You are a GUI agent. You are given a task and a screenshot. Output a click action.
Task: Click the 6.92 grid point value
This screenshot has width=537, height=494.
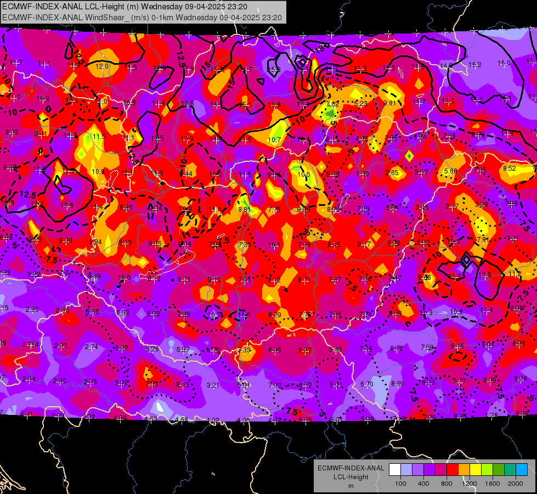[x=154, y=313]
